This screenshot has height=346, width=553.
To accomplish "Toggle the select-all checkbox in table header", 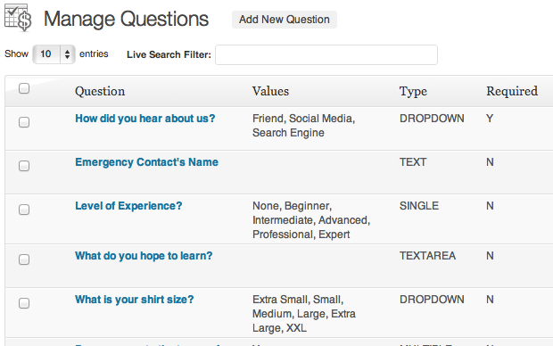I will pos(24,88).
